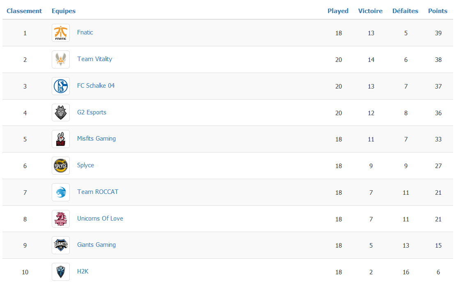Open the Team Vitality link
The width and height of the screenshot is (456, 287).
[94, 59]
